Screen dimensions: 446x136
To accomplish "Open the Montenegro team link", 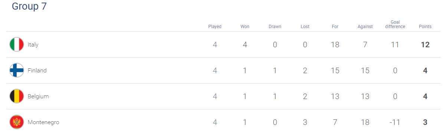I will click(43, 122).
